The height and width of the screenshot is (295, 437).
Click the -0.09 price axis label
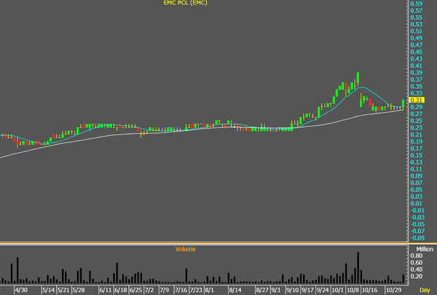coord(417,238)
